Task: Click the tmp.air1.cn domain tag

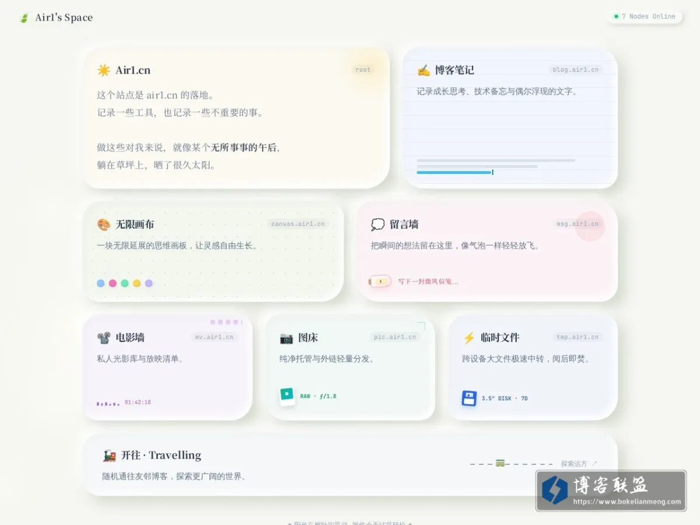Action: [577, 337]
